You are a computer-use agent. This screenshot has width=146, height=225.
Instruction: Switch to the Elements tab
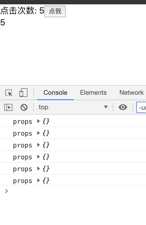point(93,93)
